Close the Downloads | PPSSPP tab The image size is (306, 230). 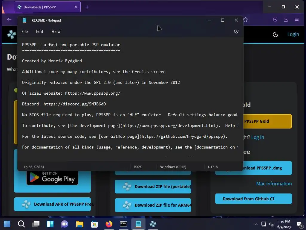click(x=76, y=7)
